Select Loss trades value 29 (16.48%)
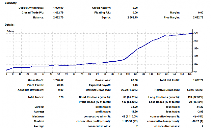Image resolution: width=211 pixels, height=128 pixels. point(196,102)
